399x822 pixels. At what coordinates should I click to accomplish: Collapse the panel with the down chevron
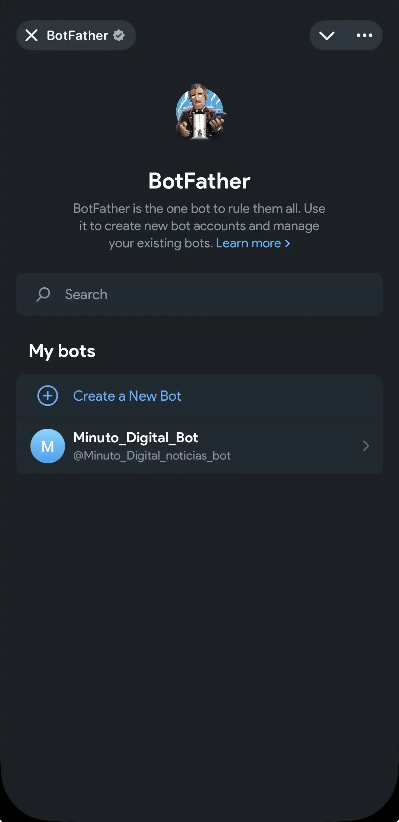(x=327, y=36)
